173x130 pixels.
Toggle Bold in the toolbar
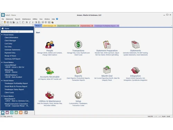point(27,22)
